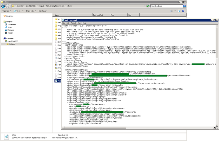The image size is (219, 141).
Task: Go back in the editors Explorer window
Action: (3, 6)
